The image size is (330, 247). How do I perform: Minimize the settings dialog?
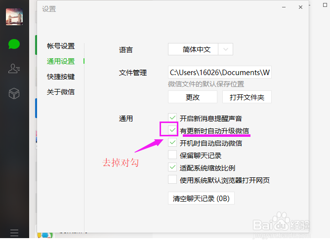pyautogui.click(x=284, y=7)
